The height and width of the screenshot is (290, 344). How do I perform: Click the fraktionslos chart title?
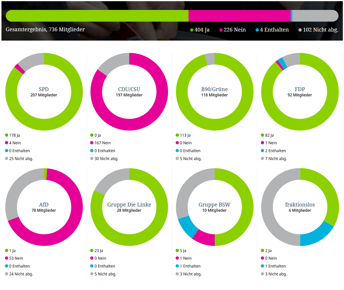coord(300,205)
